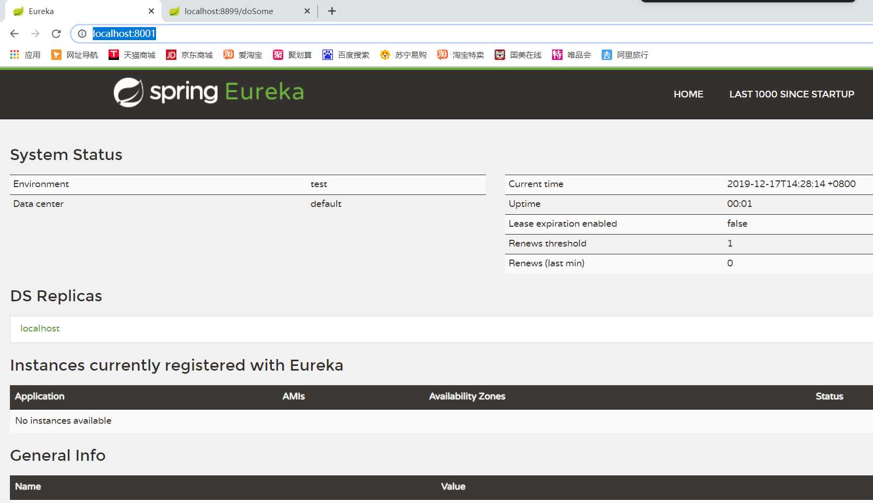Image resolution: width=873 pixels, height=503 pixels.
Task: Switch to the Eureka tab
Action: pos(83,11)
